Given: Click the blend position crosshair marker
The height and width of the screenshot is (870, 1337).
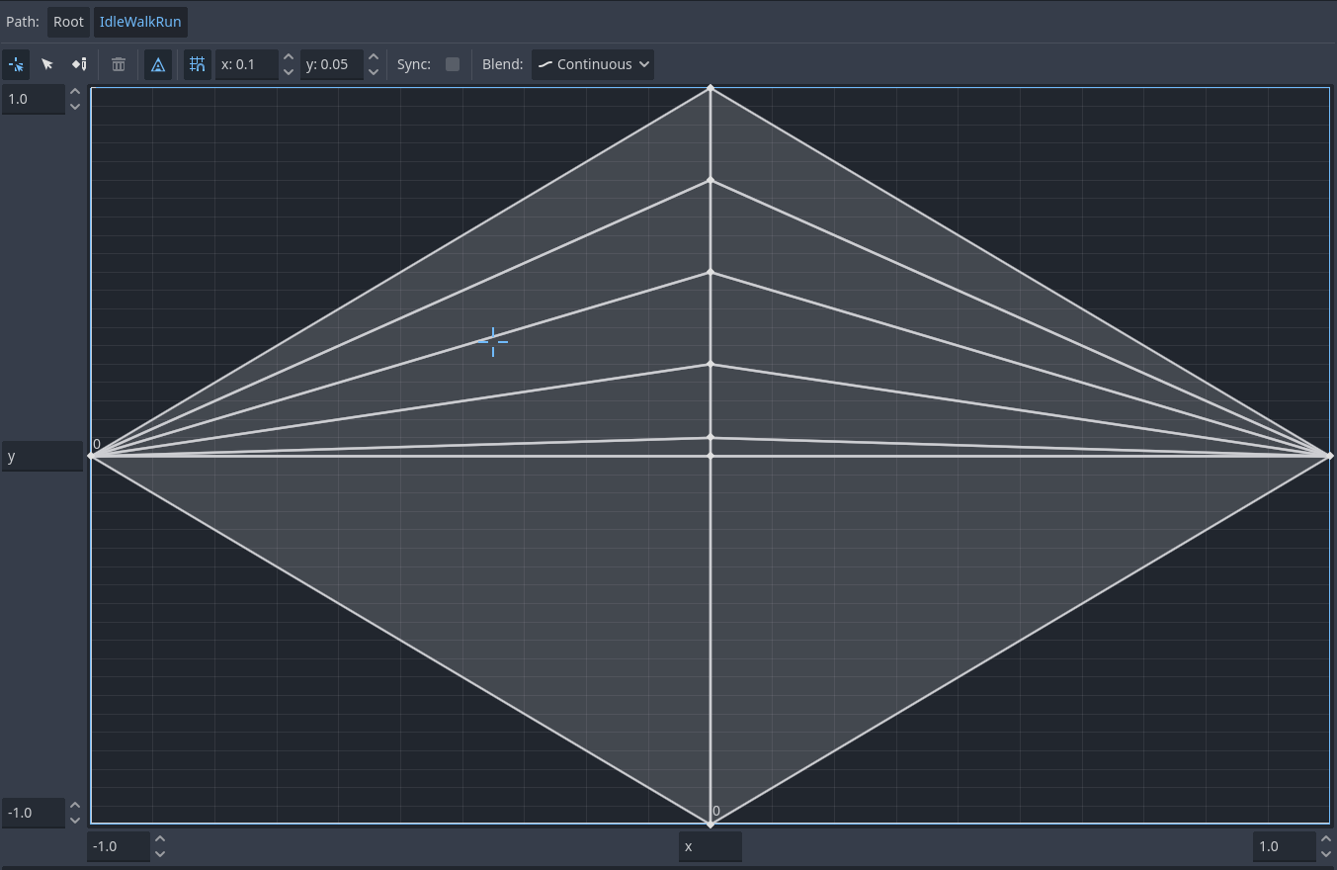Looking at the screenshot, I should click(x=492, y=342).
